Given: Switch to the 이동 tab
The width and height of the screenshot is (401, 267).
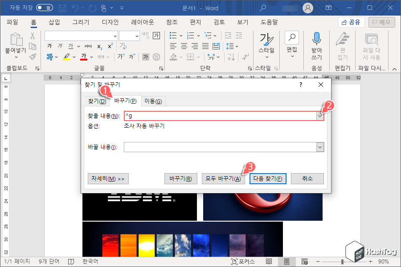Looking at the screenshot, I should [153, 101].
